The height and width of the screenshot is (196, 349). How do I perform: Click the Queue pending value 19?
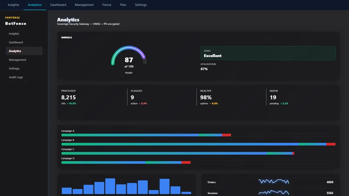point(273,97)
